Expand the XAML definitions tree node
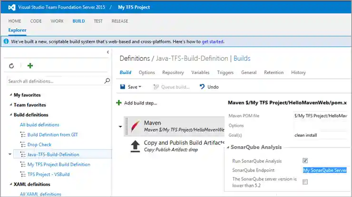Viewport: 352px width, 197px height. click(10, 184)
